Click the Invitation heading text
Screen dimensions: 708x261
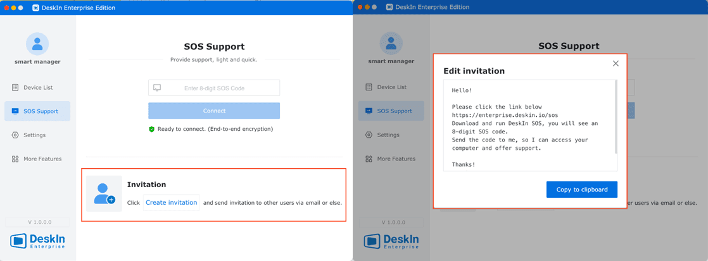tap(147, 185)
